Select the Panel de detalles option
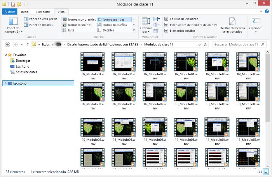The image size is (272, 177). pyautogui.click(x=41, y=25)
